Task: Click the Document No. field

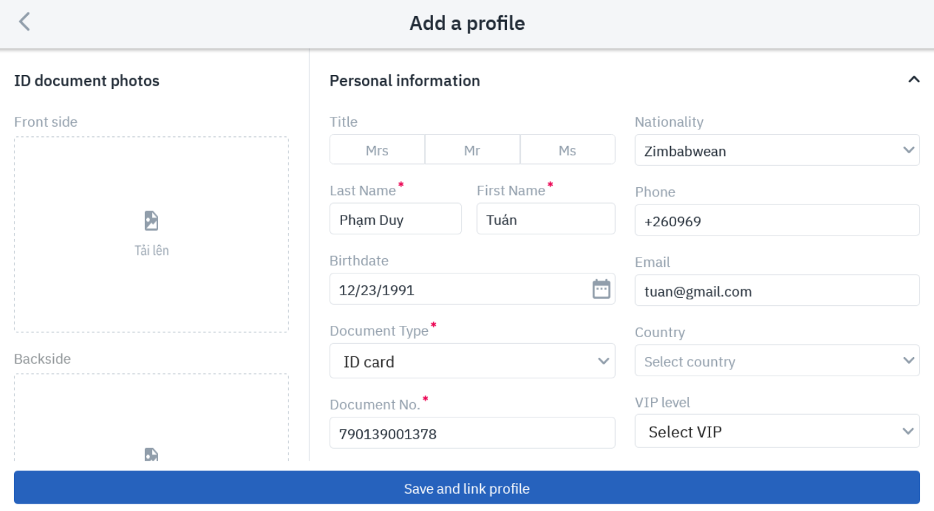Action: [x=472, y=433]
